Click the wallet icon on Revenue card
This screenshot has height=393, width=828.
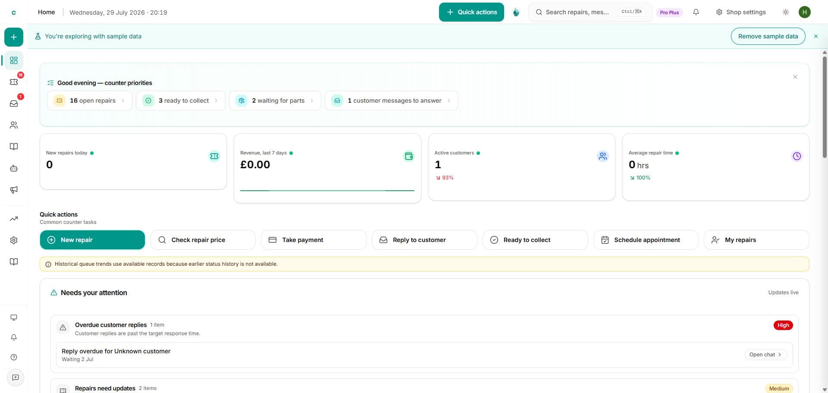point(408,156)
